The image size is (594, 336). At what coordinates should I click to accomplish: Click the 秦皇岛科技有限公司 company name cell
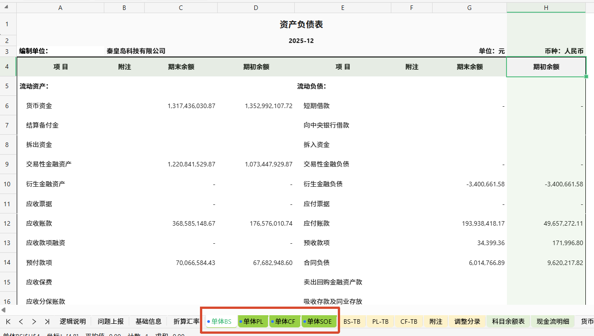click(136, 51)
